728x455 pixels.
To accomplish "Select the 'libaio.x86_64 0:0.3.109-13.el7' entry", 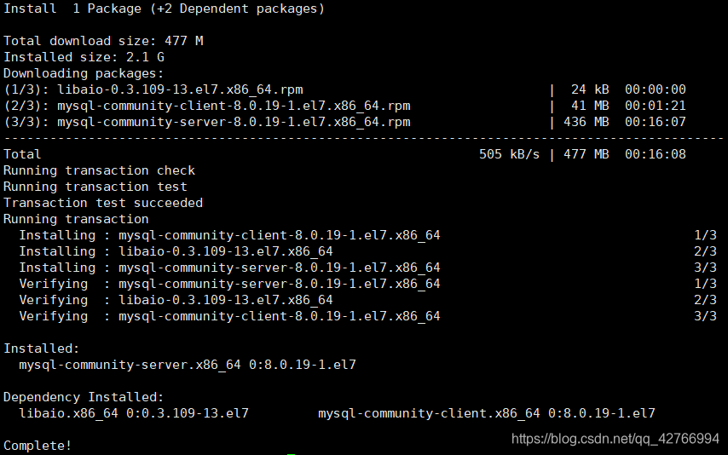I will pyautogui.click(x=134, y=414).
